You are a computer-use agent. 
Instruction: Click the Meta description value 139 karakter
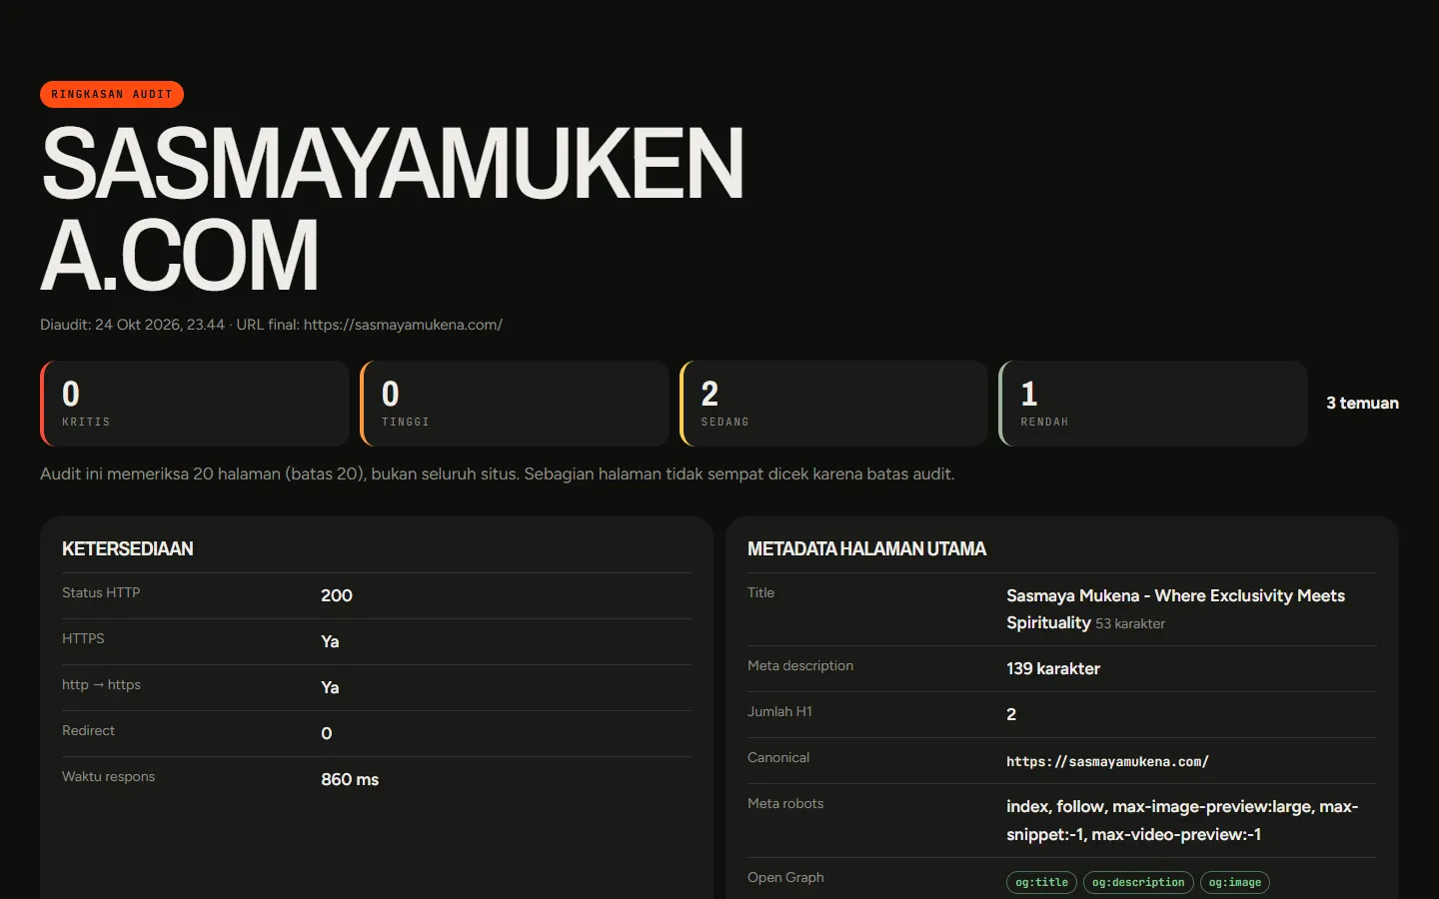coord(1053,668)
